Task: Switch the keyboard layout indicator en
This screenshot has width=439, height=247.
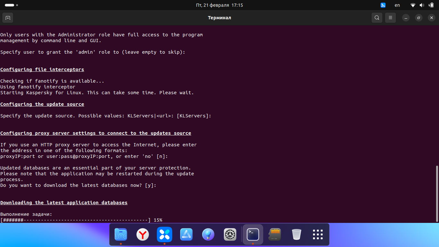Action: click(398, 5)
